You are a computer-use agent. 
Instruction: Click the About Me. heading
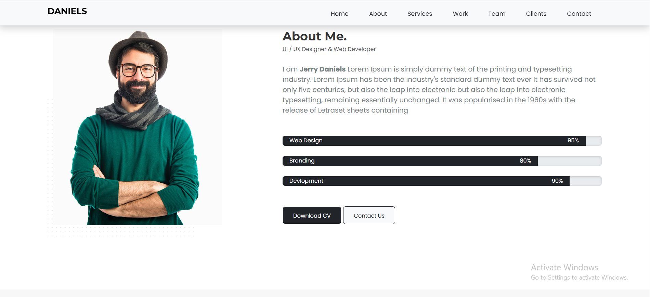[x=314, y=36]
